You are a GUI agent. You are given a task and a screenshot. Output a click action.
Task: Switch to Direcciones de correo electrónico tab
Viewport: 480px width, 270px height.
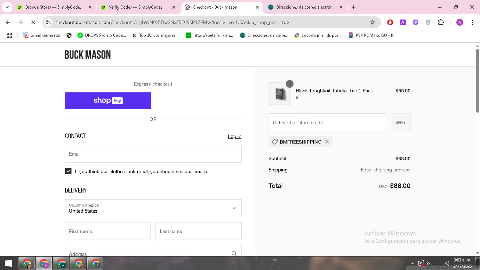(305, 7)
